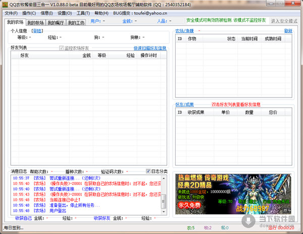Image resolution: width=303 pixels, height=234 pixels.
Task: Click the 当前时间 column header
Action: point(249,39)
